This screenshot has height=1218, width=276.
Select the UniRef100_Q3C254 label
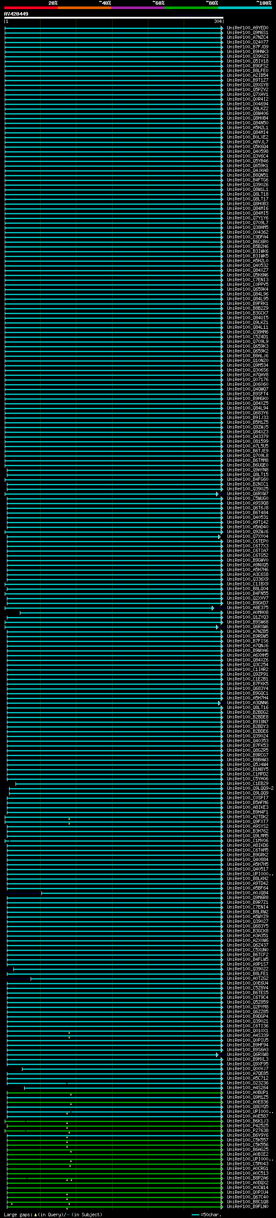pyautogui.click(x=247, y=665)
